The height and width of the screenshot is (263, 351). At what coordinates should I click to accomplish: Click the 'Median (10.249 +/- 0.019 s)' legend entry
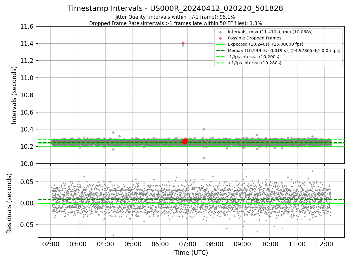click(284, 50)
